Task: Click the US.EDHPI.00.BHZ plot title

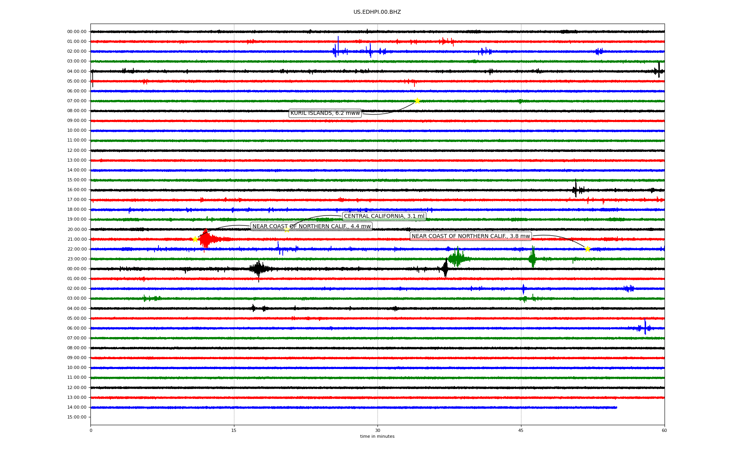Action: pyautogui.click(x=377, y=12)
